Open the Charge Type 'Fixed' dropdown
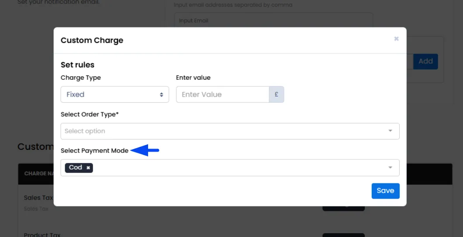Screen dimensions: 463x237 point(114,95)
